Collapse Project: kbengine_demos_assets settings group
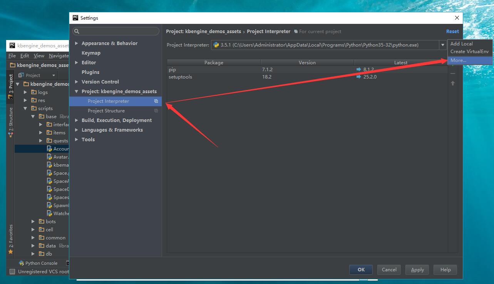This screenshot has width=494, height=284. coord(76,91)
